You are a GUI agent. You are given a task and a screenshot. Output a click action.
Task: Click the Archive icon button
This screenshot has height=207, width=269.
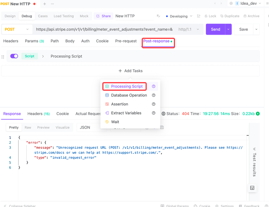click(252, 16)
